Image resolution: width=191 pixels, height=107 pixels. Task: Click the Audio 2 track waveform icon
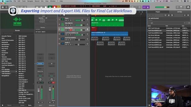(63, 44)
